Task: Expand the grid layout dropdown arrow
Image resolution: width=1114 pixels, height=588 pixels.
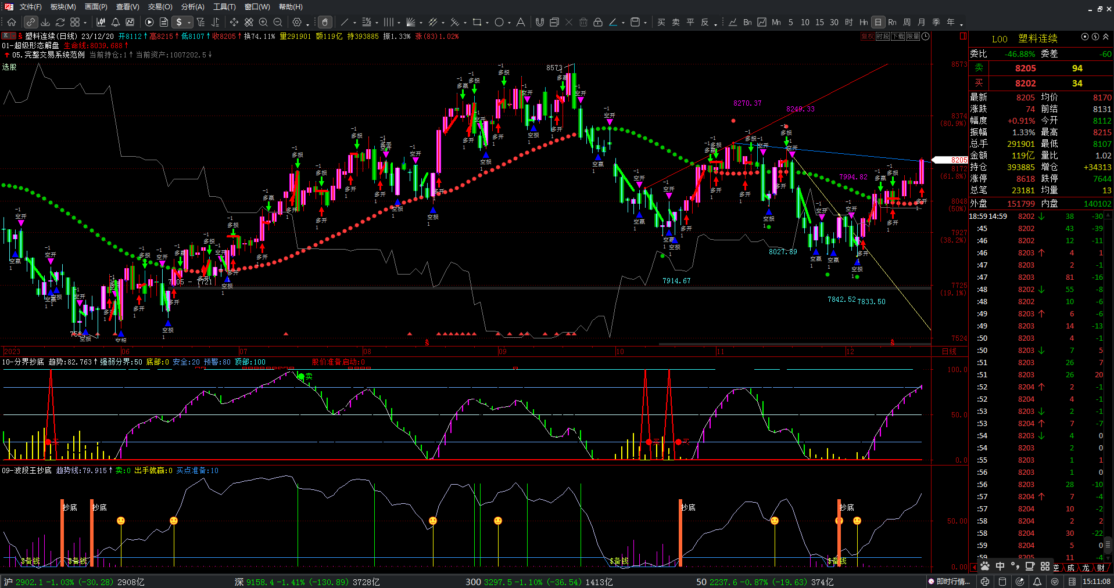Action: pyautogui.click(x=85, y=23)
